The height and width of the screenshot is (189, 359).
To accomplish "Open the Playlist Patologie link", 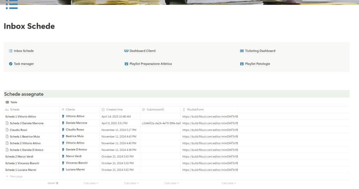I will pos(258,64).
